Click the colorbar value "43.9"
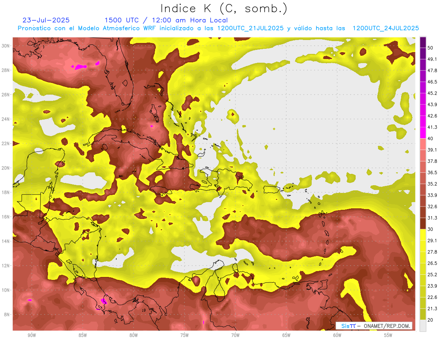 click(432, 105)
